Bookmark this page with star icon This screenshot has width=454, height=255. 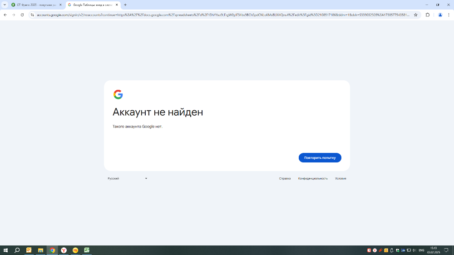tap(415, 15)
